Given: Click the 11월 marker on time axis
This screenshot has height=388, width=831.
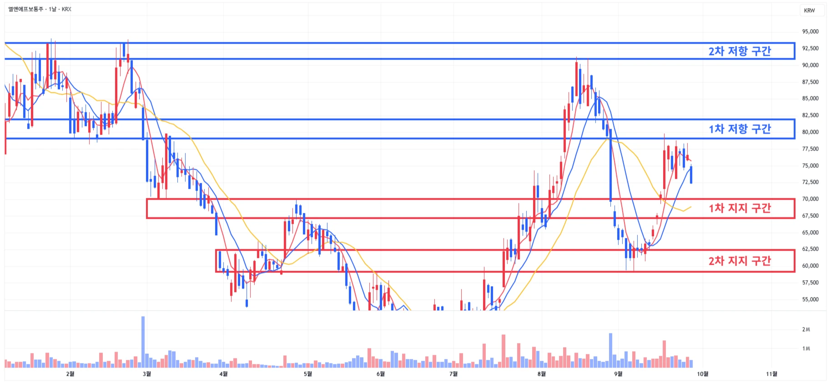Looking at the screenshot, I should [x=771, y=374].
